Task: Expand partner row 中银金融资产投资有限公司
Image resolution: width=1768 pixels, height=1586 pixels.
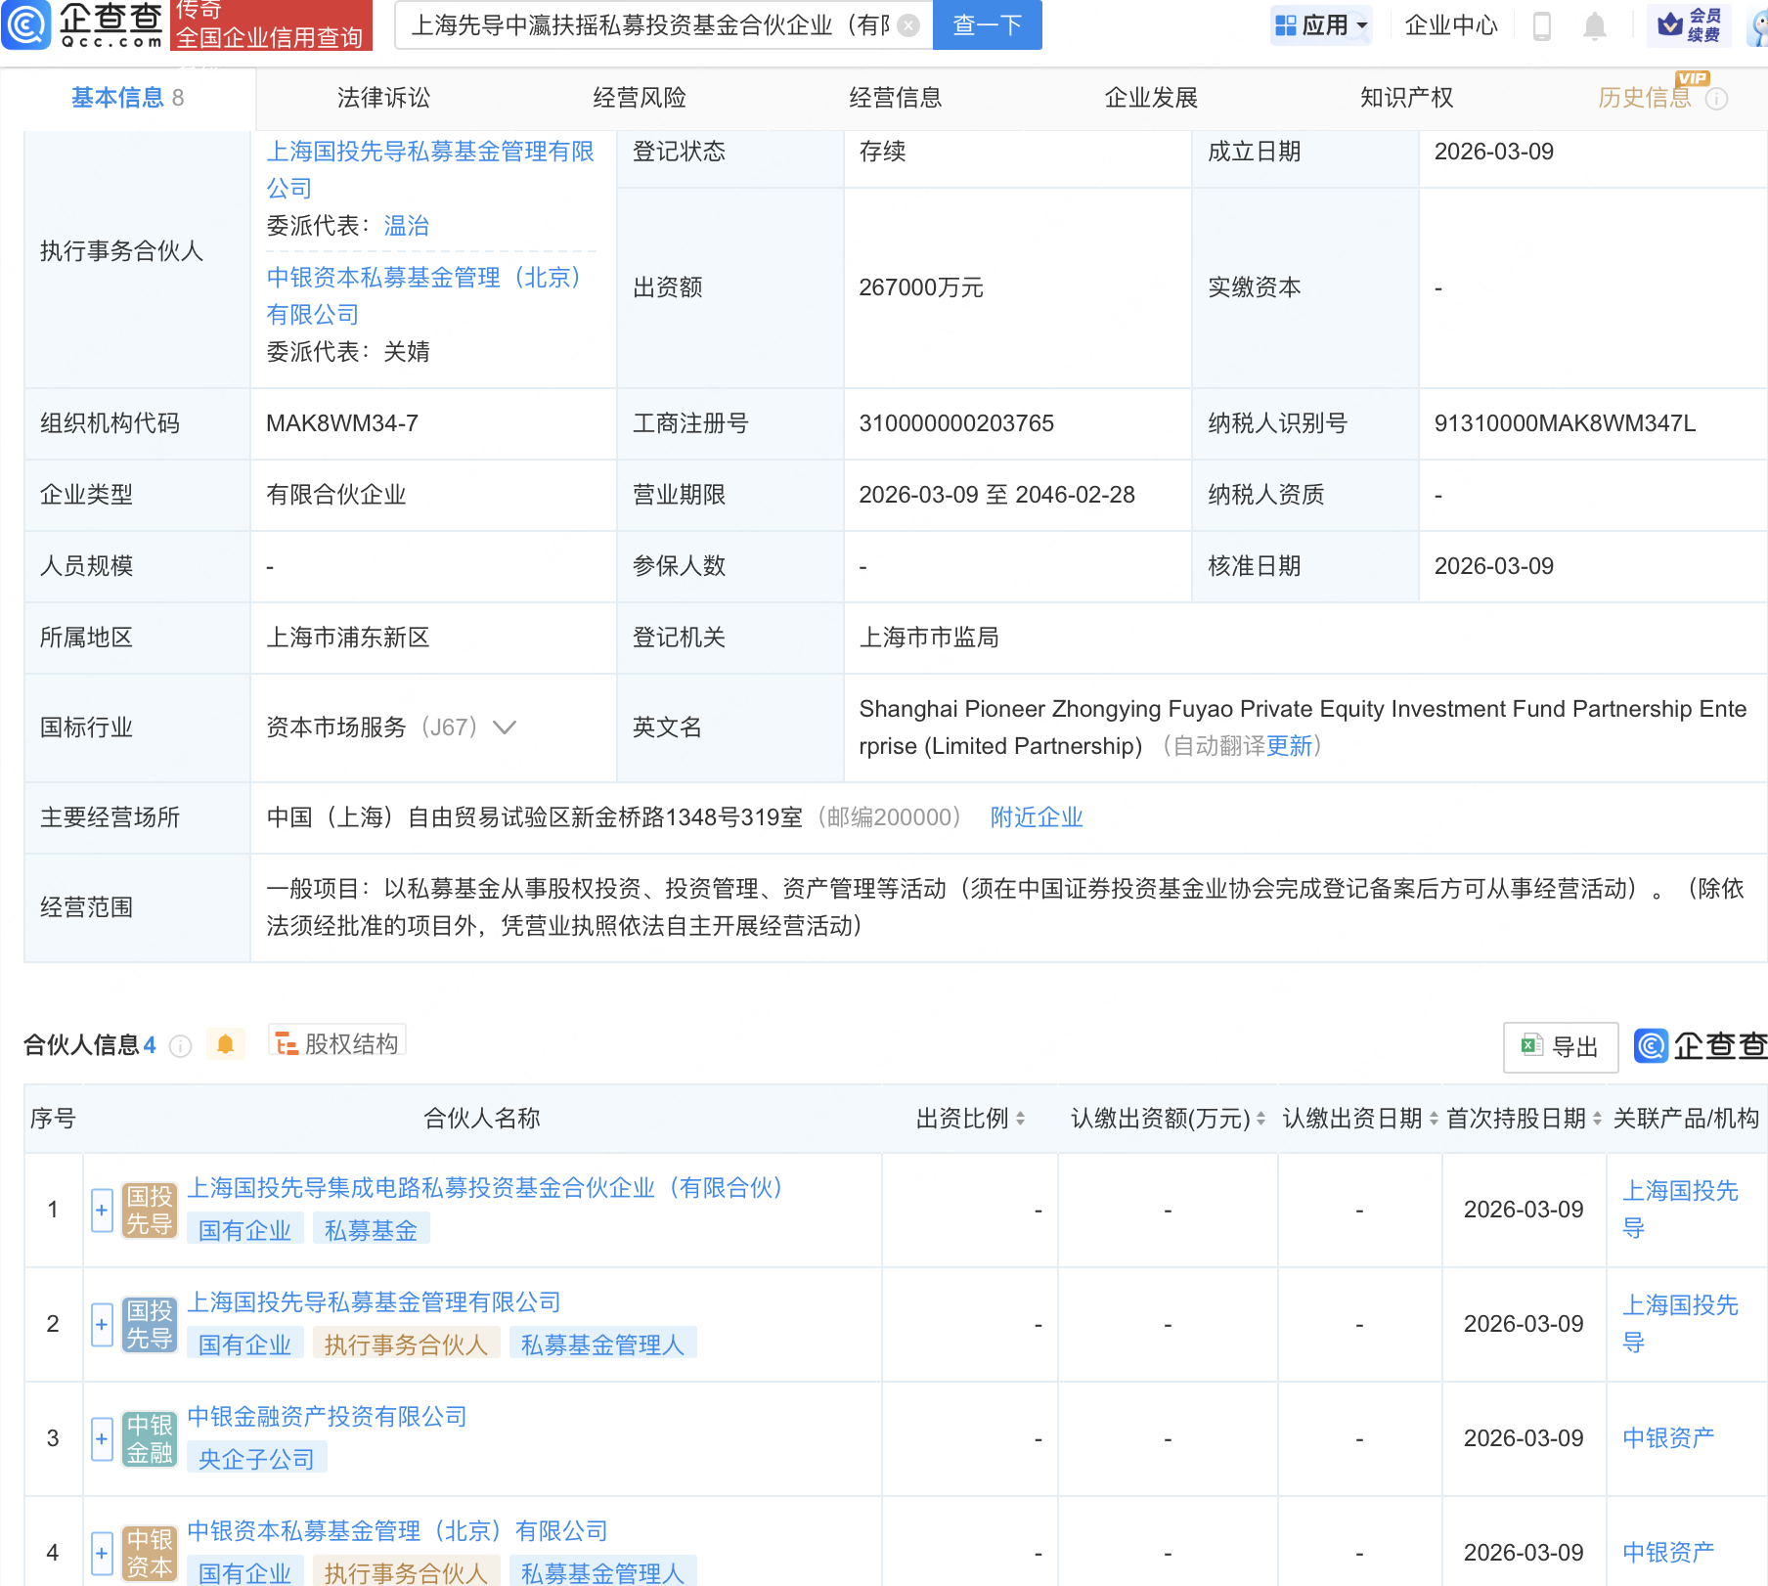Action: click(x=102, y=1439)
